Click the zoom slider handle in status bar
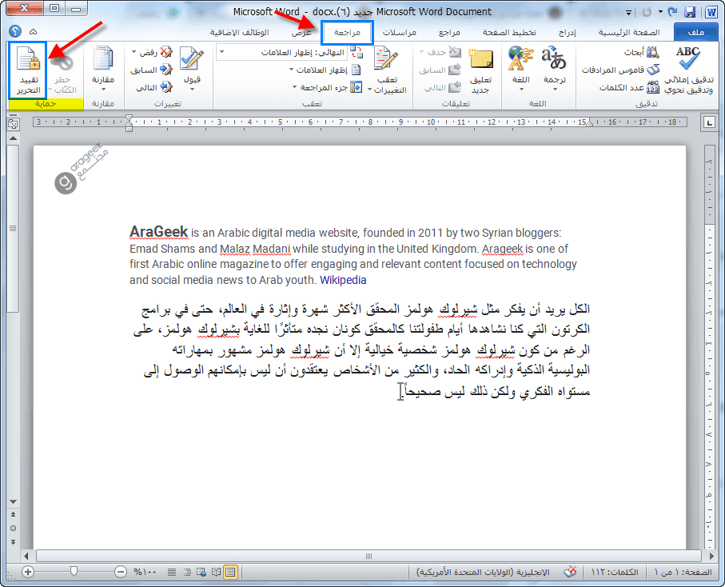This screenshot has width=725, height=587. click(x=74, y=572)
